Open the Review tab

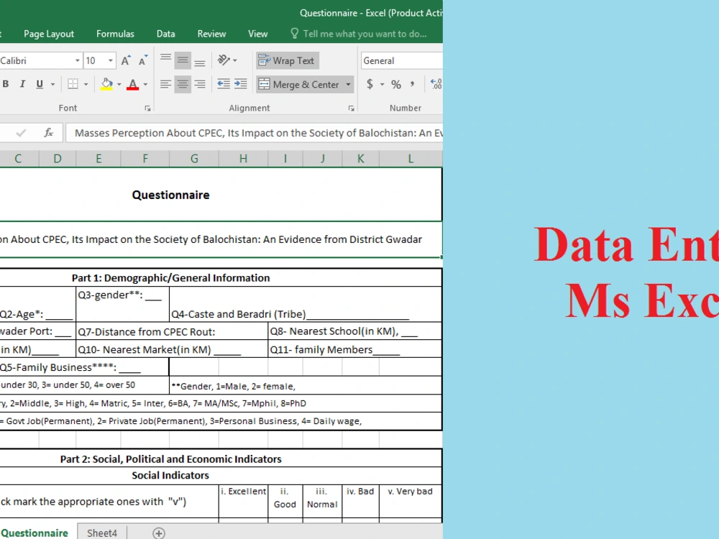(x=211, y=34)
